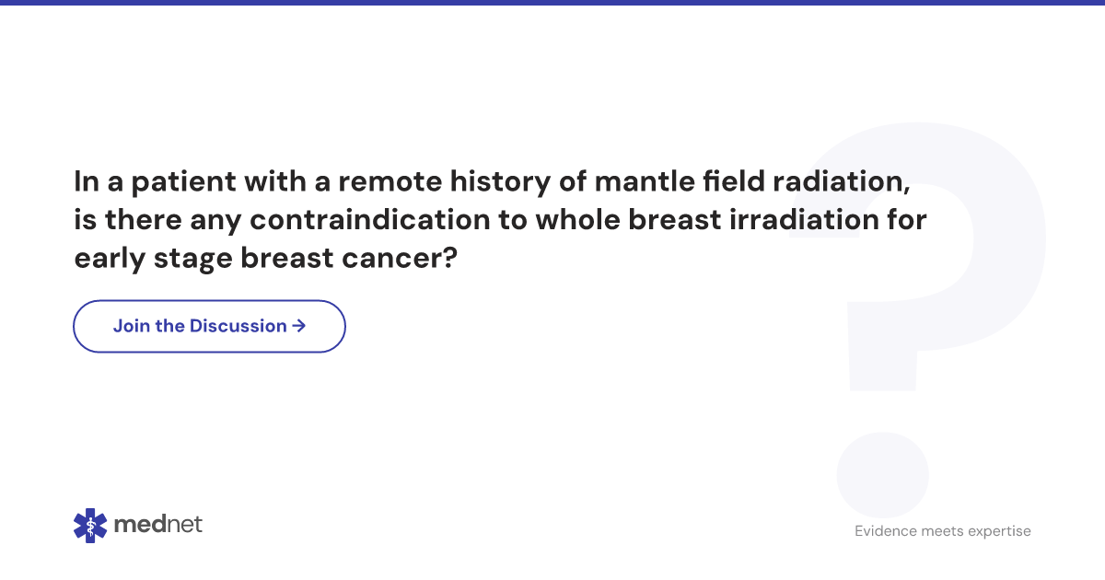Click the blue bar across the top
This screenshot has width=1105, height=580.
[x=552, y=3]
